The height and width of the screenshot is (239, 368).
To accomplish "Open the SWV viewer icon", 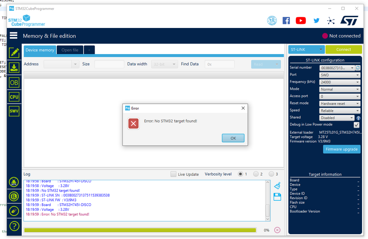I will [x=14, y=111].
